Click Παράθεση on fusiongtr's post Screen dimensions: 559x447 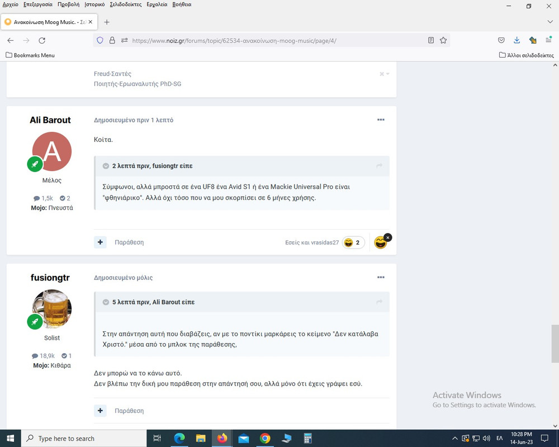tap(129, 411)
